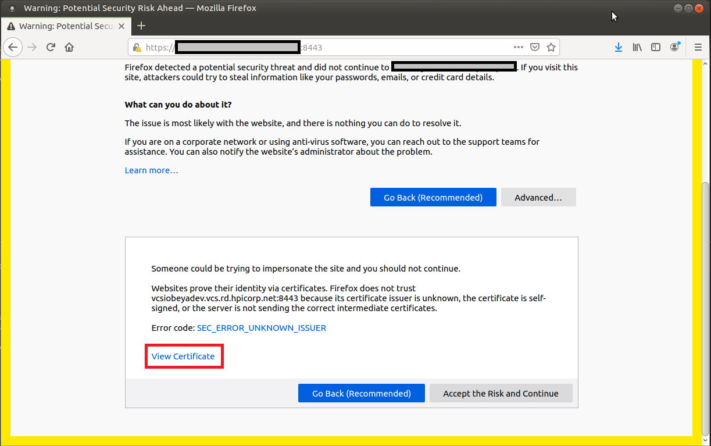The image size is (711, 446).
Task: Close the Warning tab
Action: [123, 26]
